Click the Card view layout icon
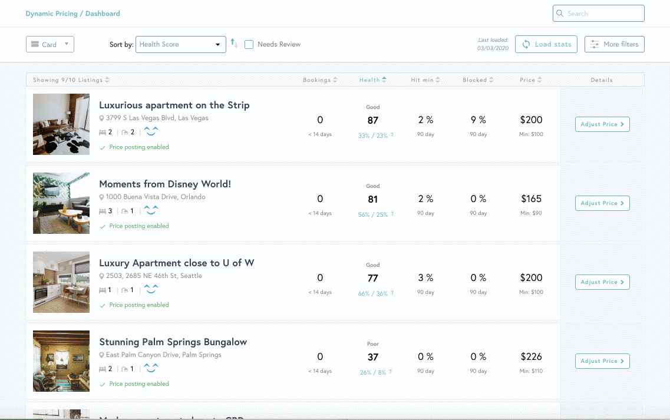Image resolution: width=670 pixels, height=420 pixels. pyautogui.click(x=35, y=44)
